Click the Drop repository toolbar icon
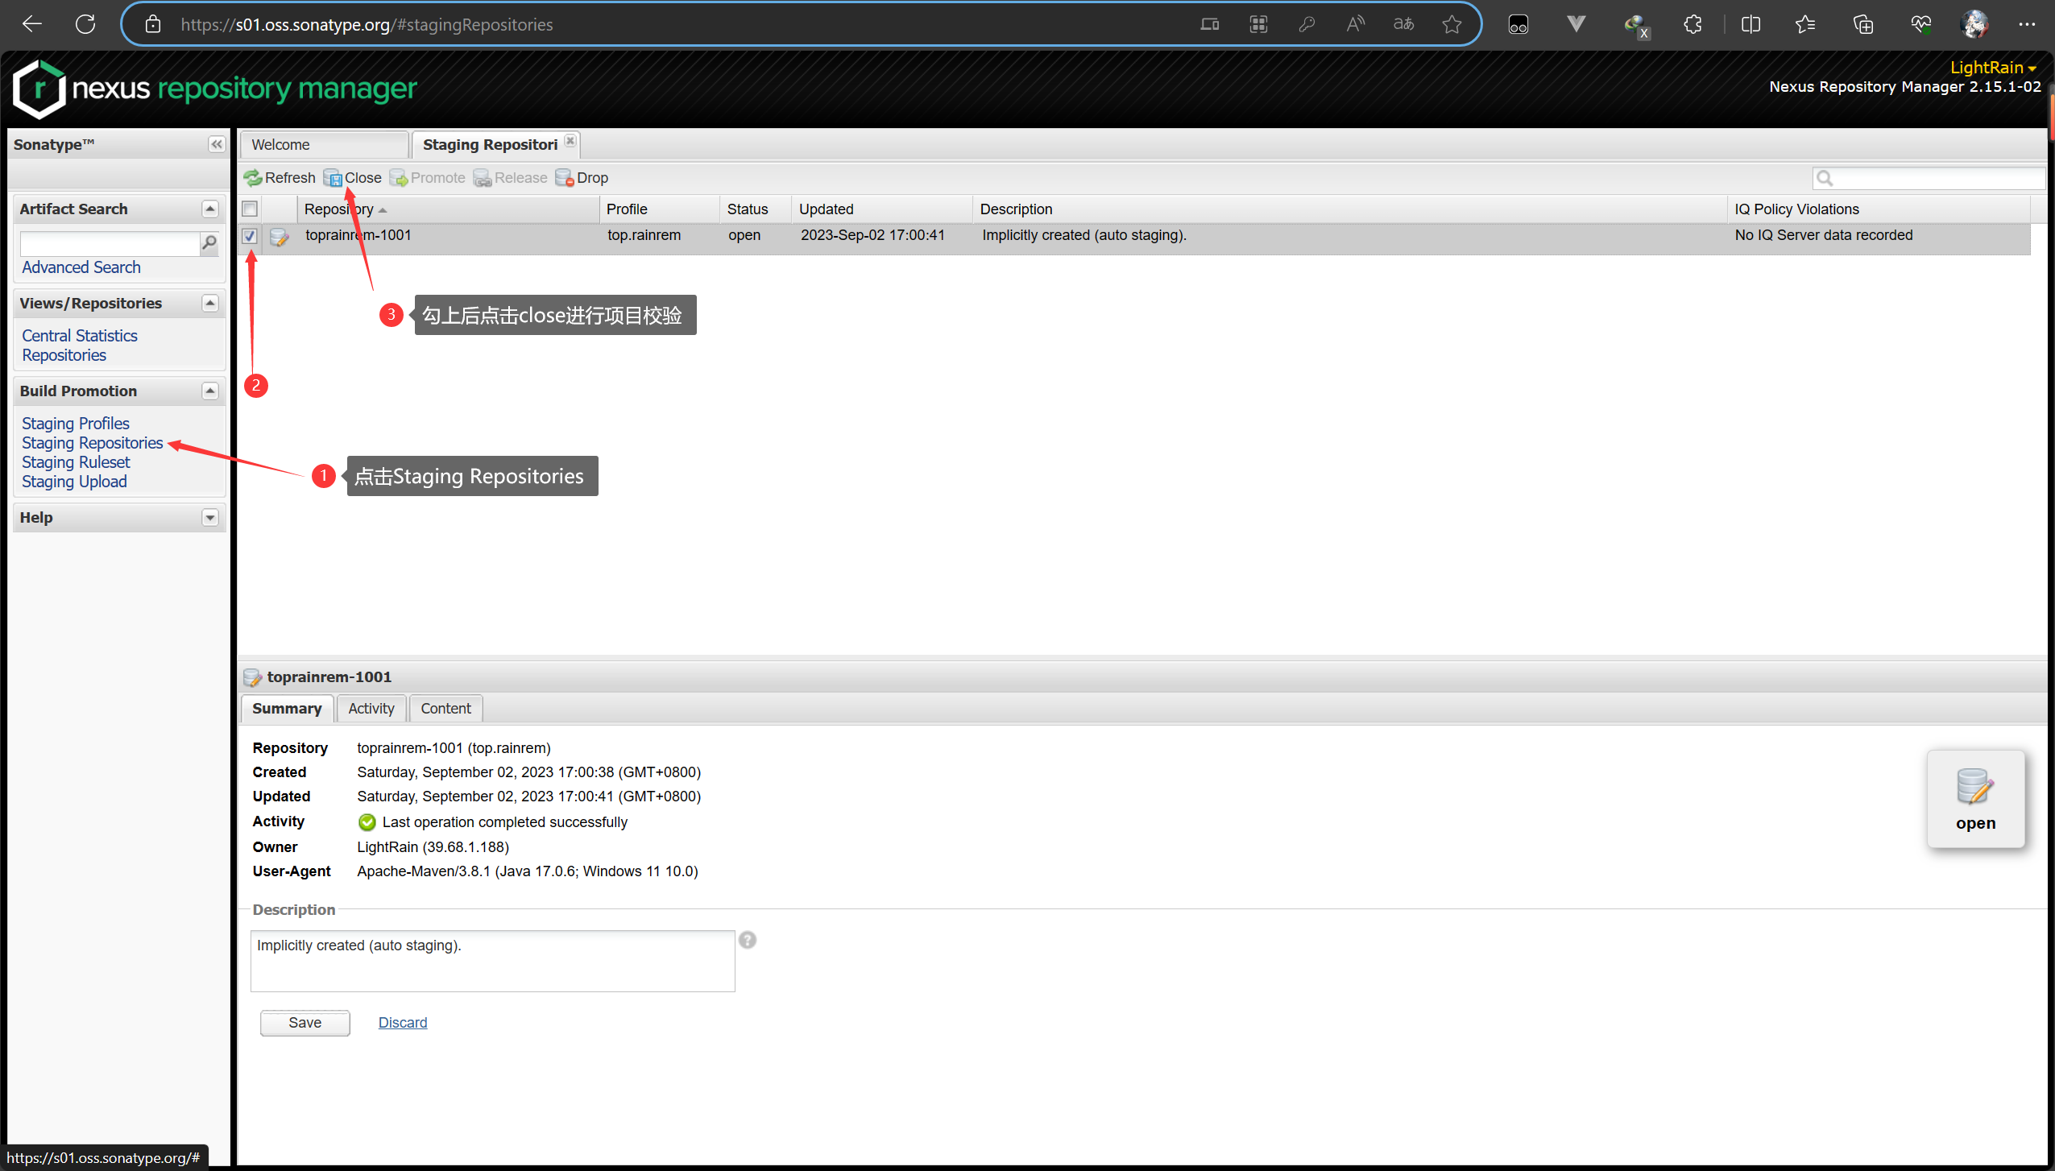Screen dimensions: 2055x1171 (564, 178)
